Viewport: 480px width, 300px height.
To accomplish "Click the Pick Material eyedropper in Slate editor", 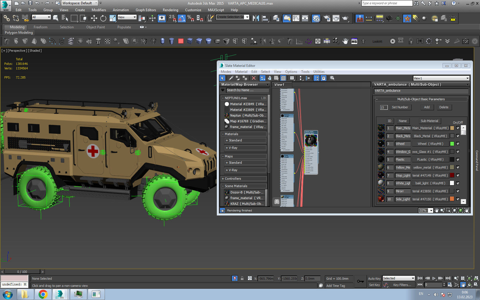I will coord(231,78).
